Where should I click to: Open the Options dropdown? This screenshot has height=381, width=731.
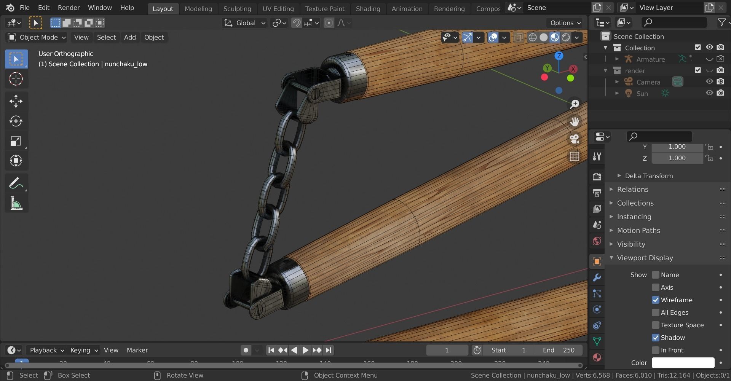click(x=565, y=23)
